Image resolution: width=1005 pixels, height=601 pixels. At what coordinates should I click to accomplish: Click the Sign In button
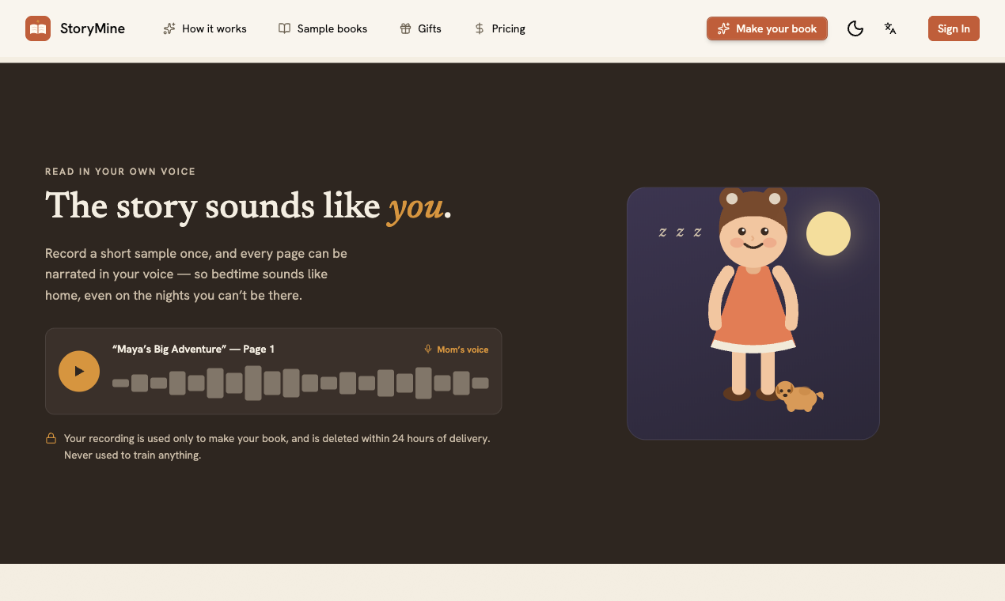pos(954,28)
